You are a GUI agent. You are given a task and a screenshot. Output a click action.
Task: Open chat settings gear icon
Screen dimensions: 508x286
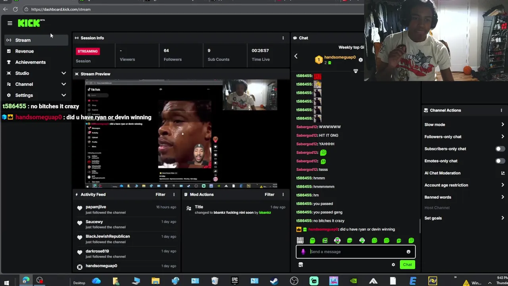click(393, 265)
